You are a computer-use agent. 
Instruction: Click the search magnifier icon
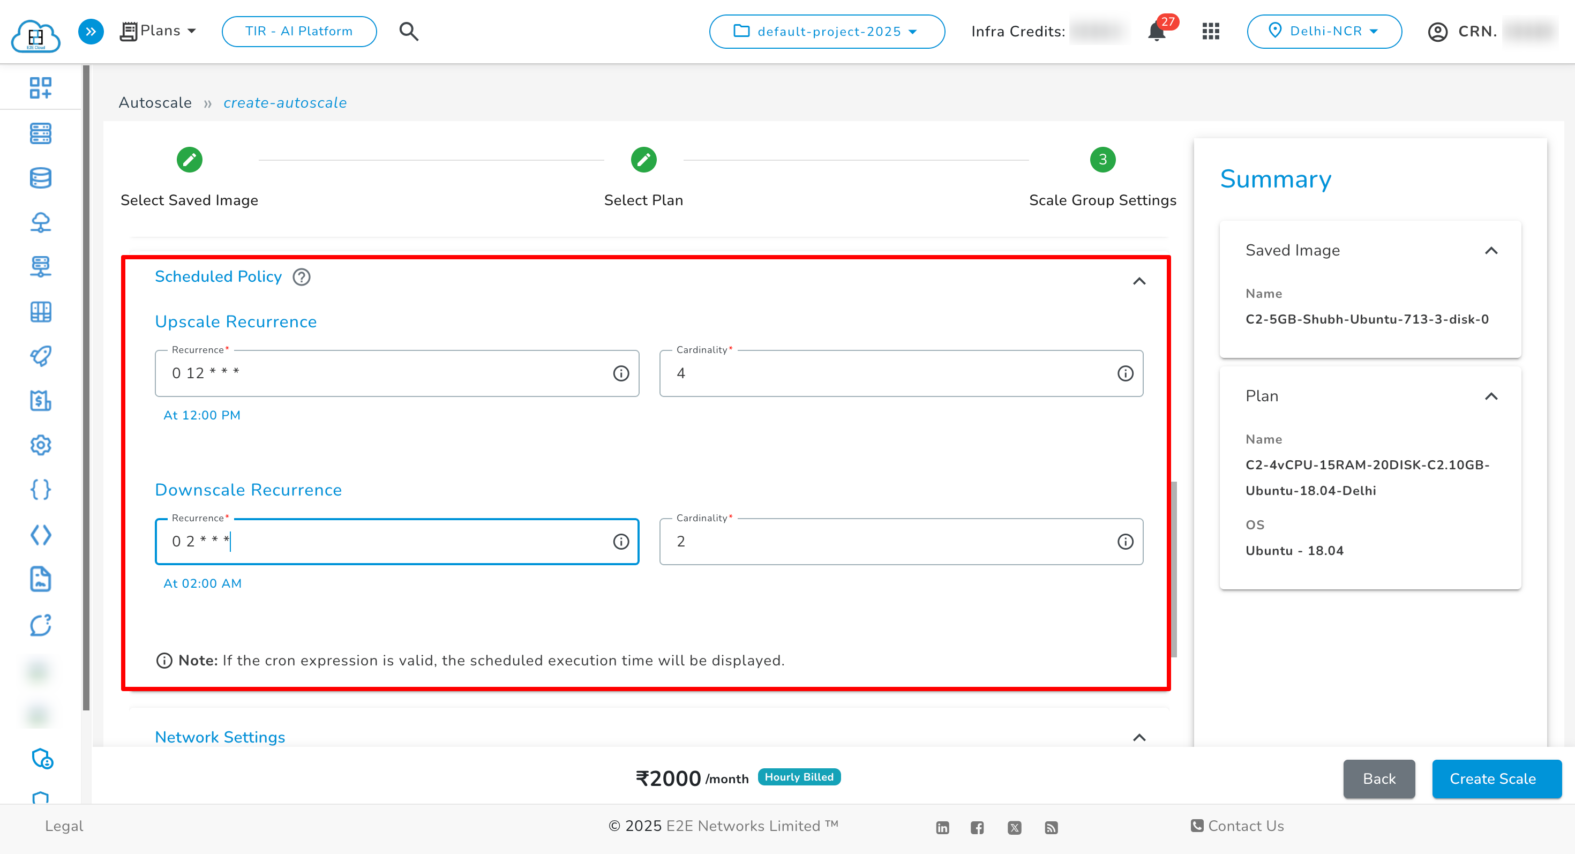click(x=408, y=32)
